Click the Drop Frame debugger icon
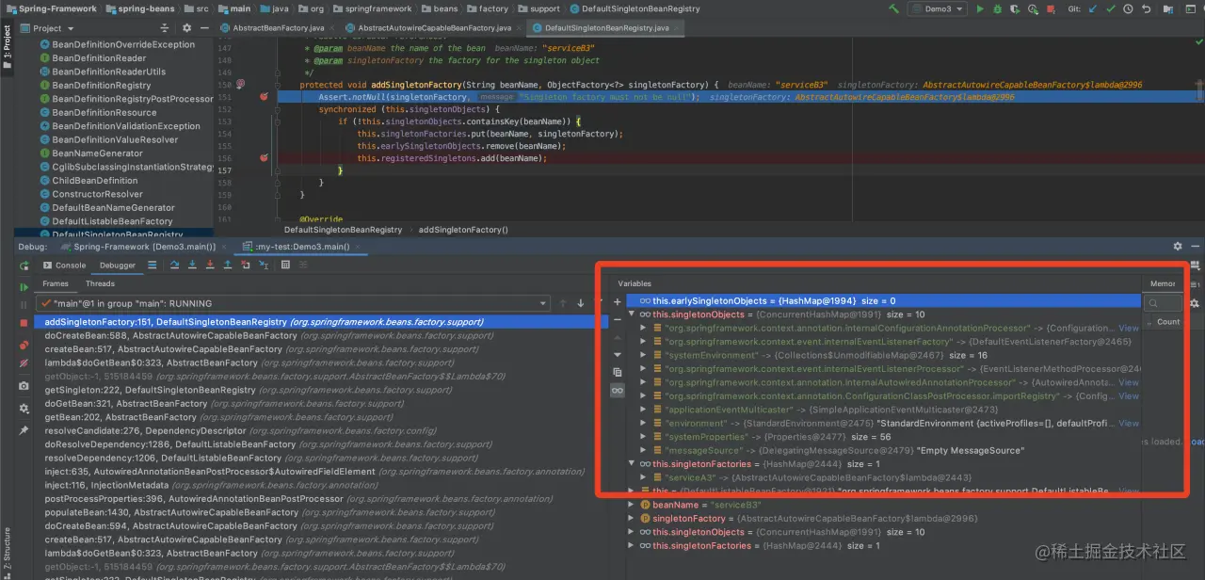The width and height of the screenshot is (1205, 580). [x=246, y=266]
